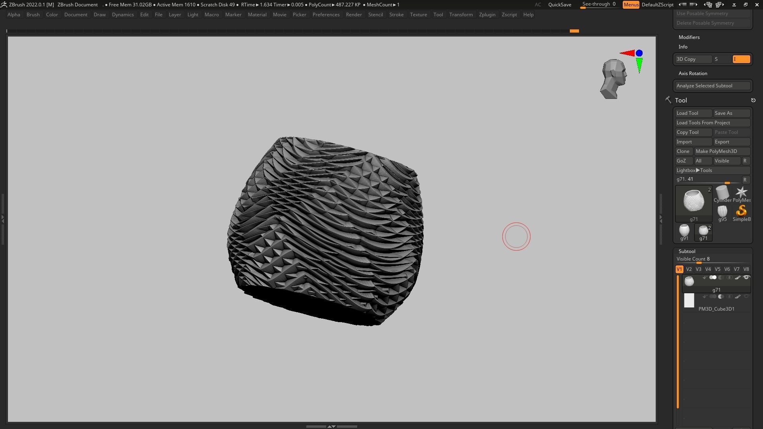Hide the g71 subtool using eye icon
This screenshot has width=763, height=429.
[x=746, y=278]
